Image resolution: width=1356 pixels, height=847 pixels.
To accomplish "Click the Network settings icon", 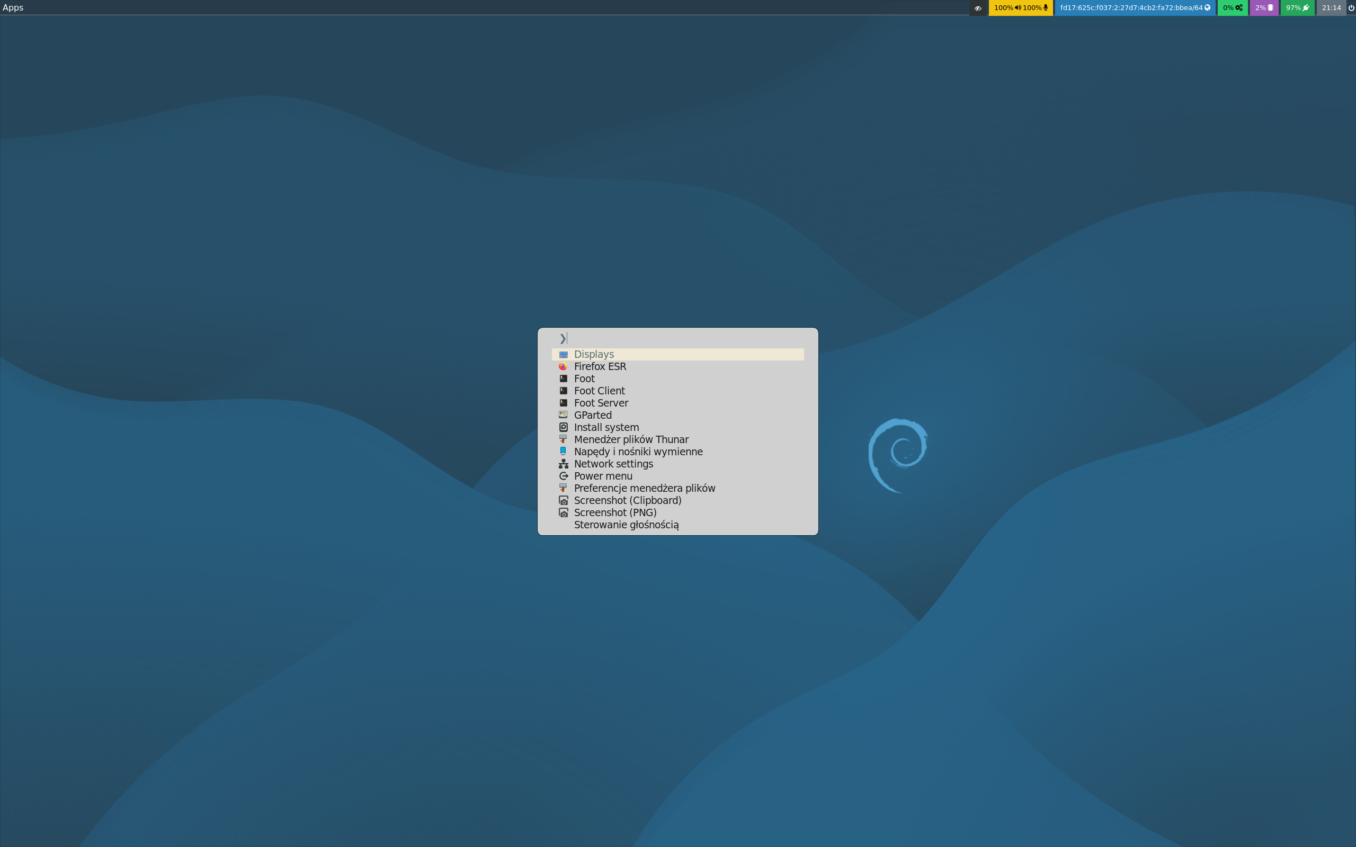I will pyautogui.click(x=563, y=464).
